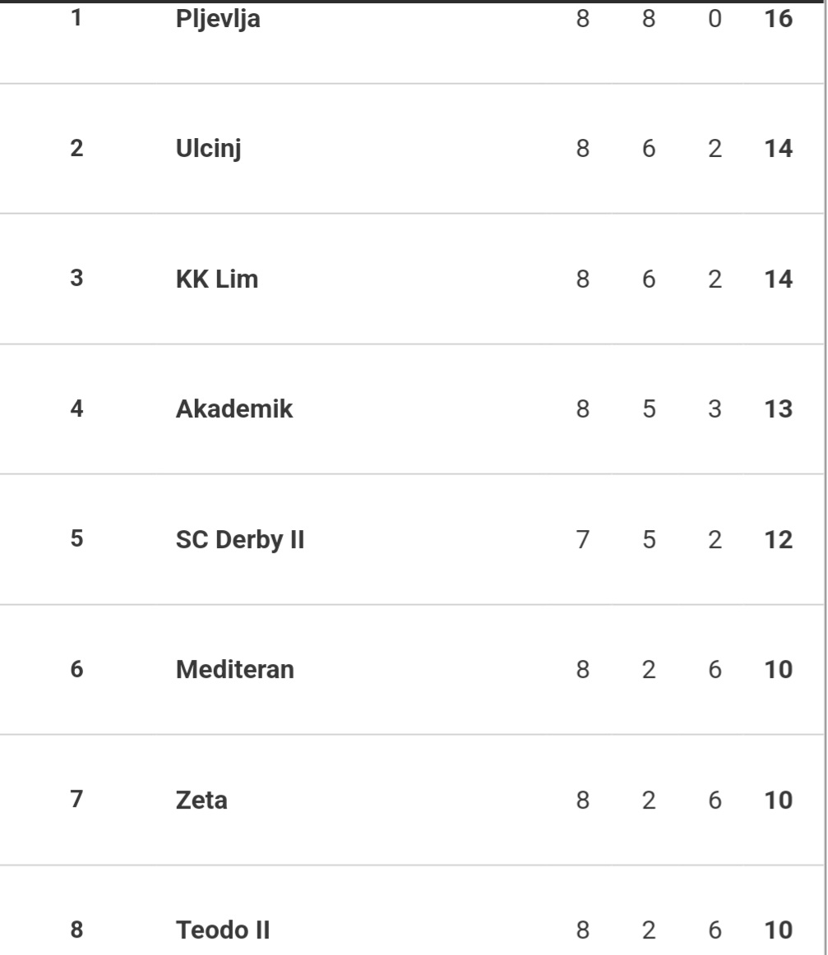Screen dimensions: 828x955
Task: Open the Pljevlja team link
Action: [x=218, y=20]
